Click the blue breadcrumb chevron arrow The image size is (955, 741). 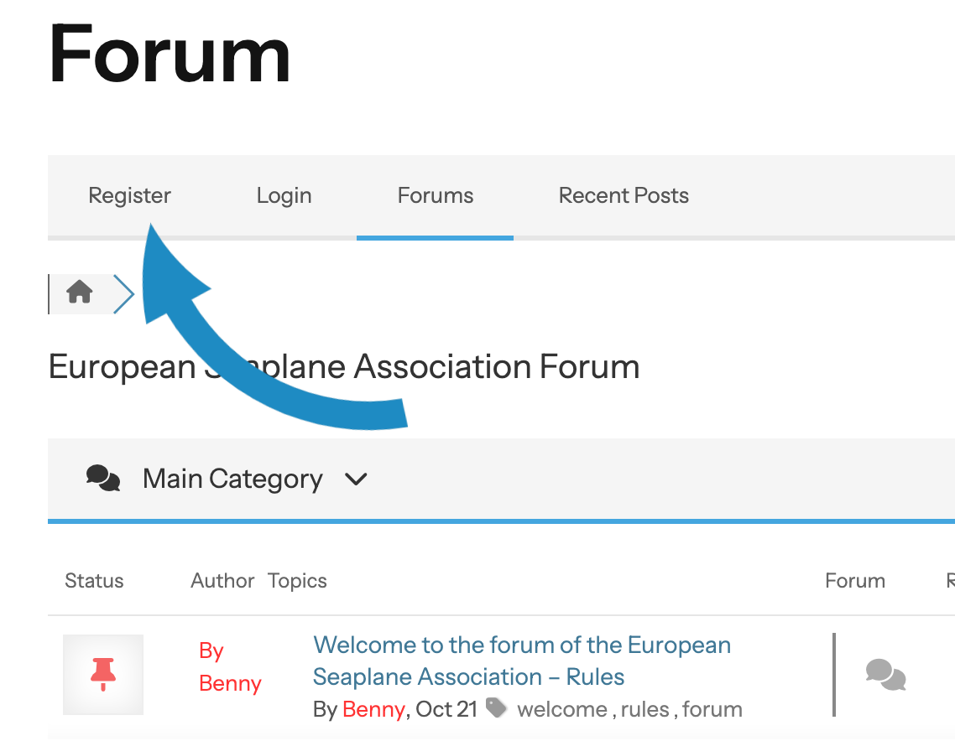124,294
